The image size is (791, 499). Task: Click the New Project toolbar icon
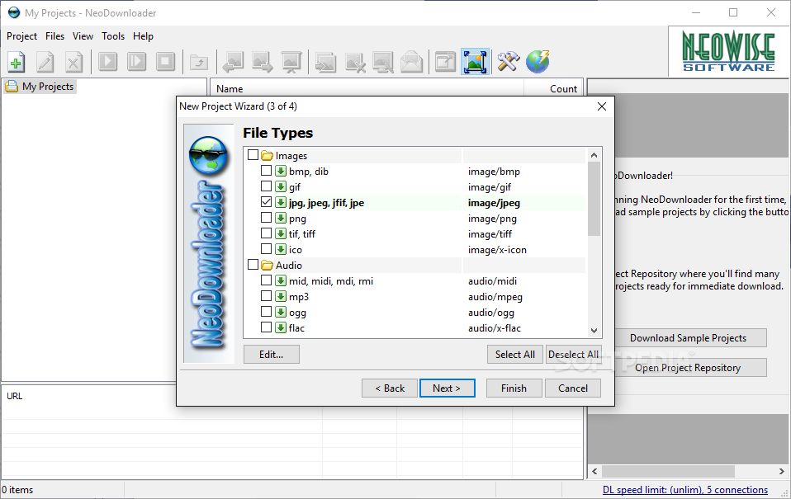click(x=17, y=62)
